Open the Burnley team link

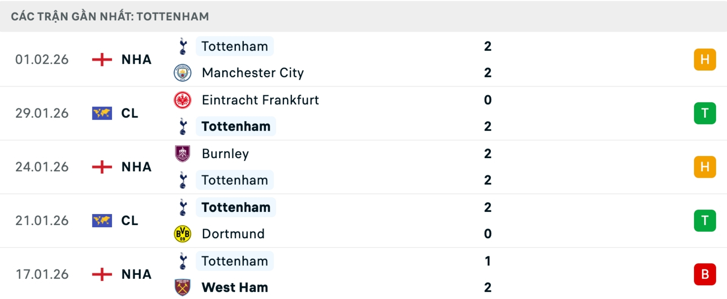225,154
